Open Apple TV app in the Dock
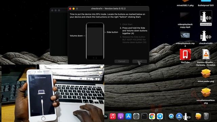 tap(106, 116)
